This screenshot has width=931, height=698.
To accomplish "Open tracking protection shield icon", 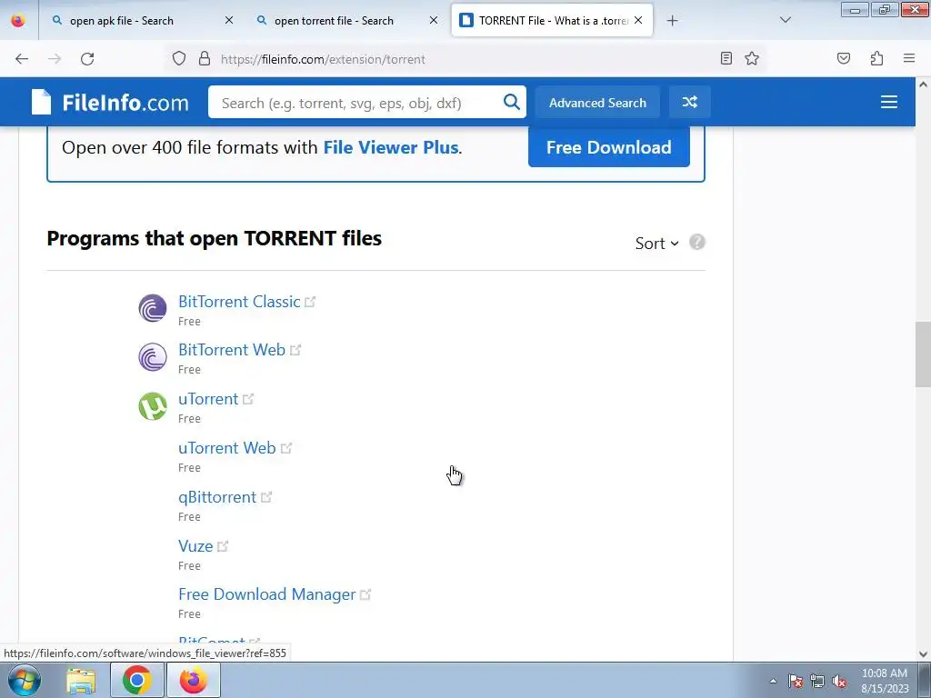I will [x=179, y=58].
